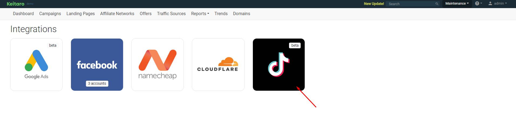View the Trends page

221,13
